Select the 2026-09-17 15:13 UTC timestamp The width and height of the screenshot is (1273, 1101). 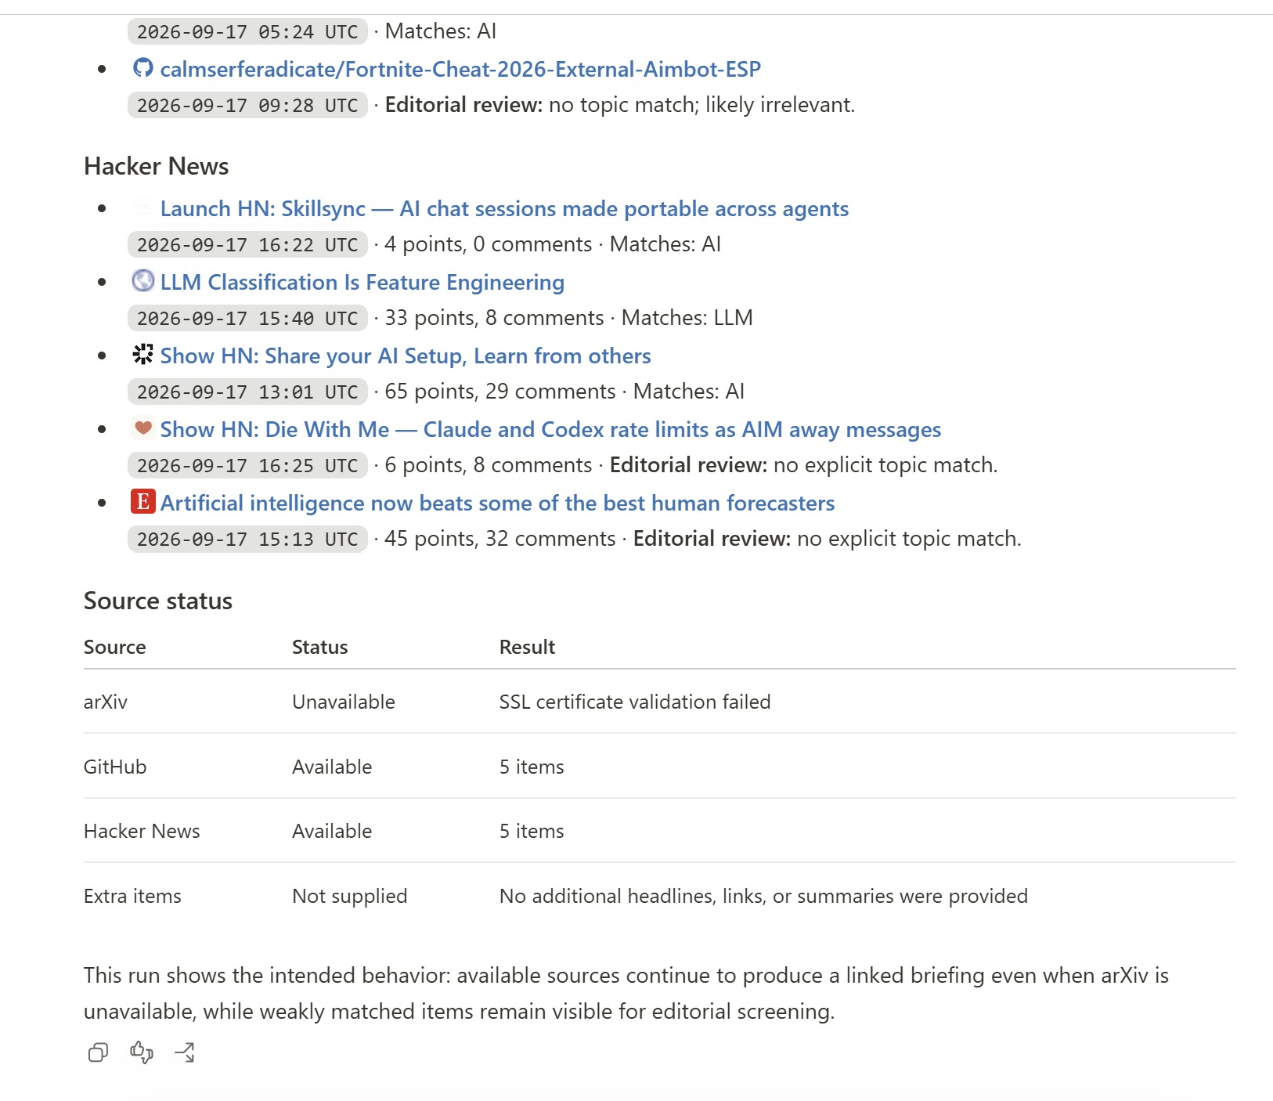pos(247,540)
